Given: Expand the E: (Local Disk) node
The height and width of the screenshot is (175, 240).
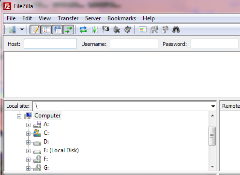Looking at the screenshot, I should tap(28, 151).
